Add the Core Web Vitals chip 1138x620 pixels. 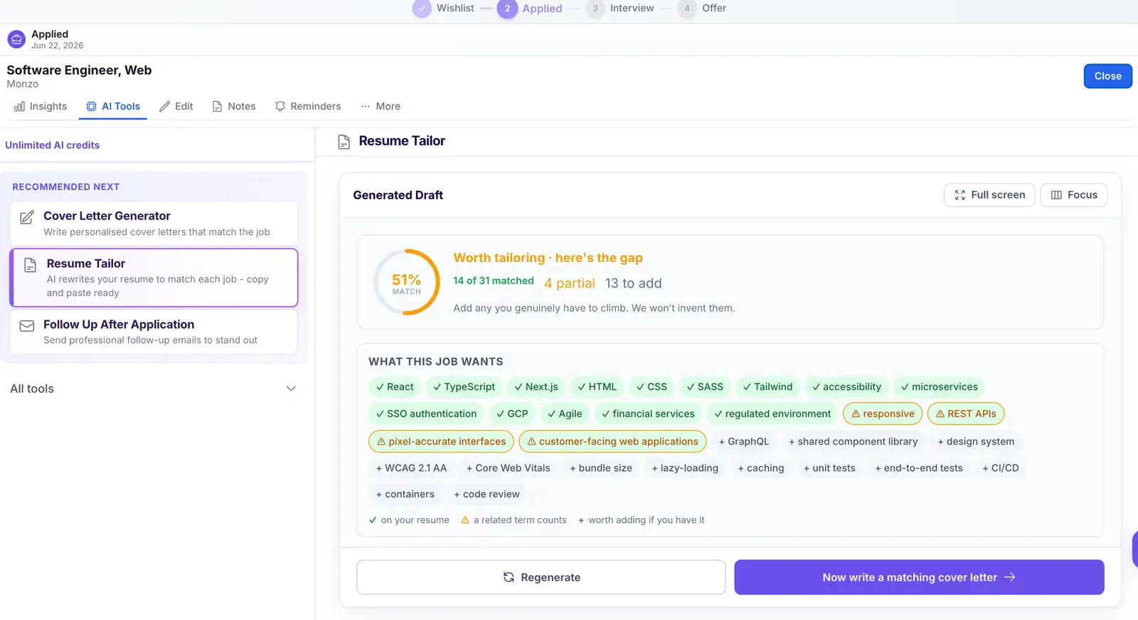point(508,468)
